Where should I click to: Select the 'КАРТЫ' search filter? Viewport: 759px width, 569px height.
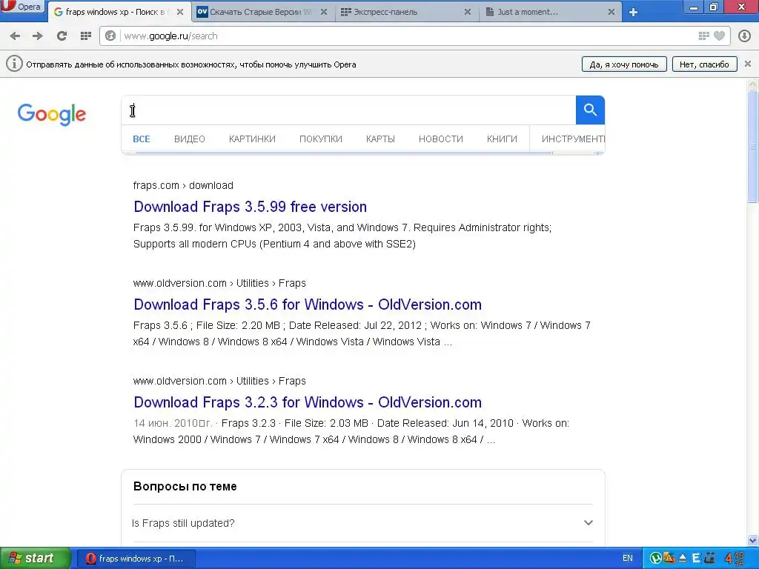380,139
